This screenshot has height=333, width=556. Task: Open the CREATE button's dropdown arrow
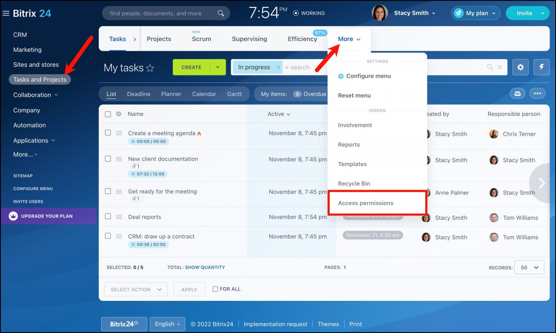[x=218, y=67]
